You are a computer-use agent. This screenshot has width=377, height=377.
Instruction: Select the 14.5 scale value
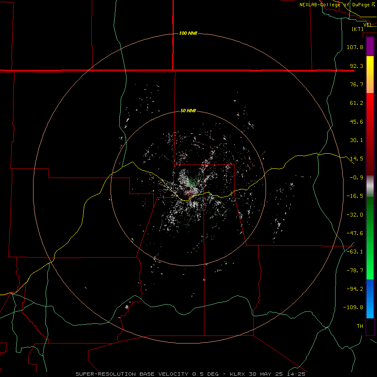tap(356, 159)
